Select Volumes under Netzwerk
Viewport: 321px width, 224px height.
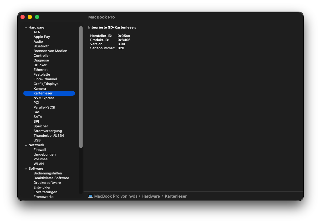tap(41, 159)
